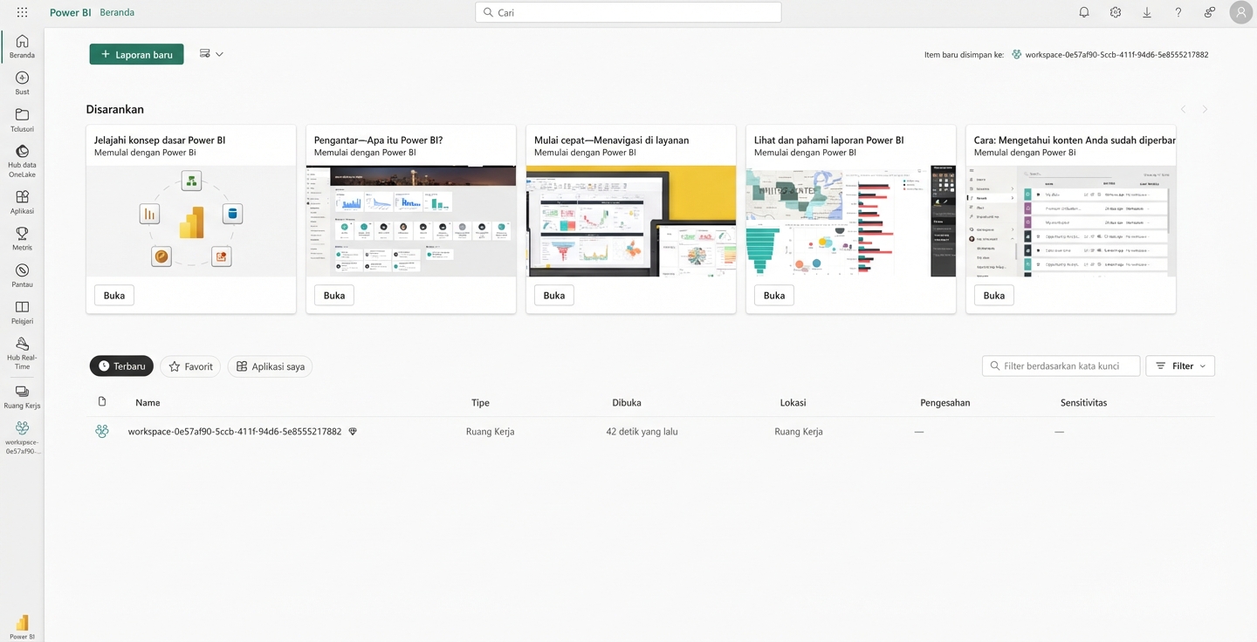The width and height of the screenshot is (1257, 642).
Task: Open the Buat (Create) sidebar icon
Action: [x=21, y=80]
